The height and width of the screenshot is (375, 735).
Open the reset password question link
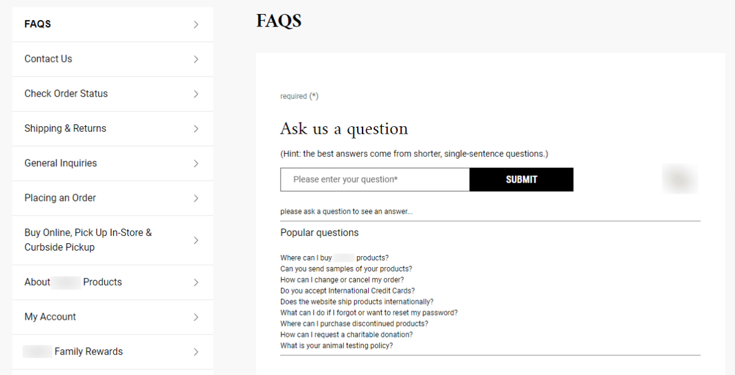click(x=369, y=312)
